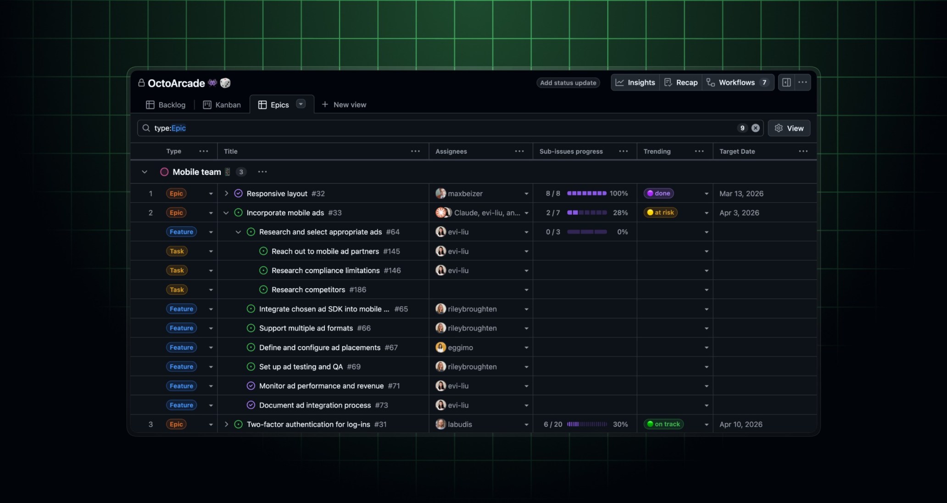Viewport: 947px width, 503px height.
Task: Click the 28% progress bar on Incorporate mobile ads
Action: tap(586, 212)
